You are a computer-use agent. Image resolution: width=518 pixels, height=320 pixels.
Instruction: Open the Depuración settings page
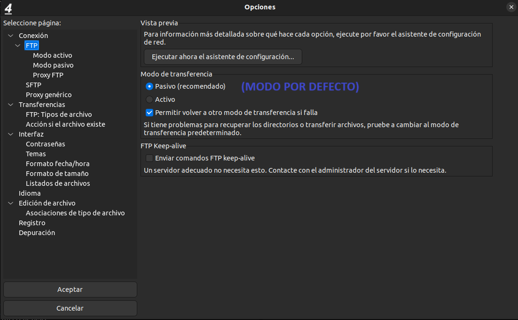click(37, 233)
